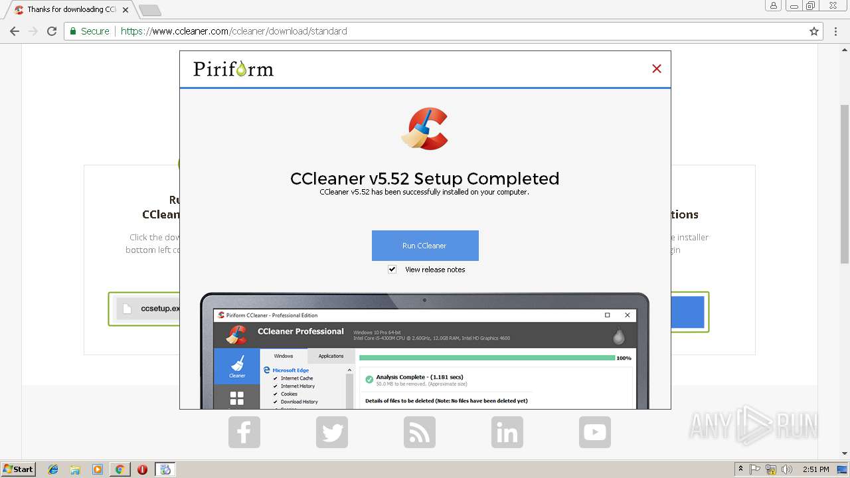The image size is (850, 478).
Task: Click the volume speaker tray icon
Action: tap(787, 469)
